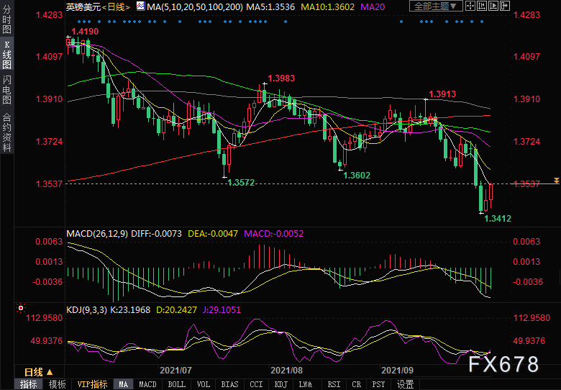This screenshot has height=390, width=561.
Task: Toggle the BOLL indicator button
Action: click(177, 385)
